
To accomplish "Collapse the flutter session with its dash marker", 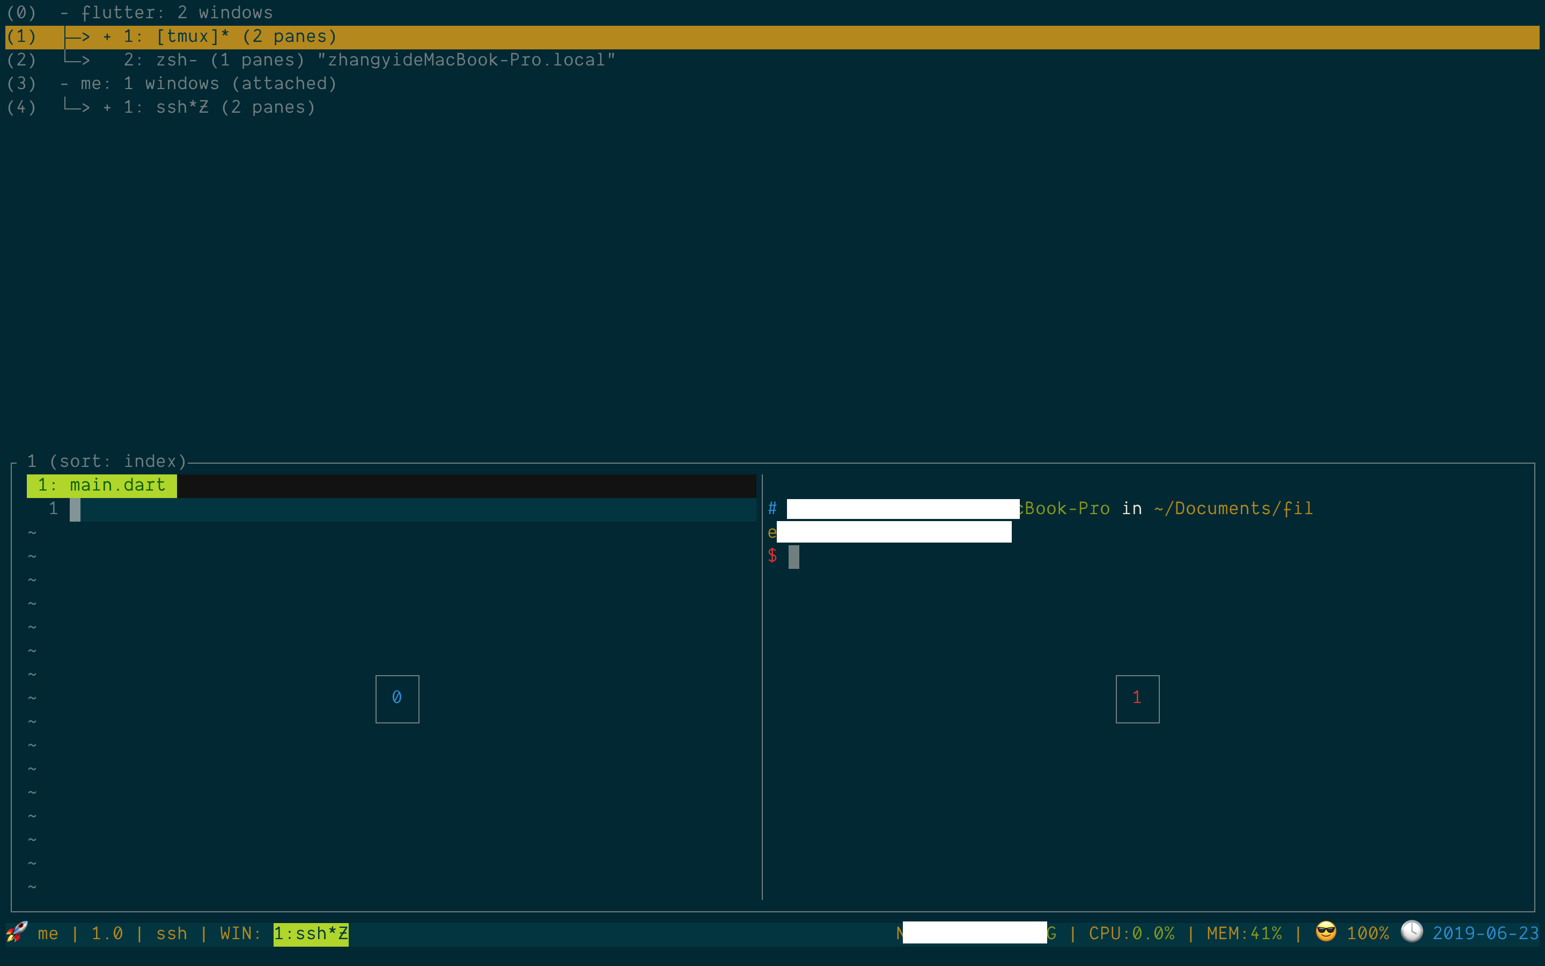I will 64,13.
